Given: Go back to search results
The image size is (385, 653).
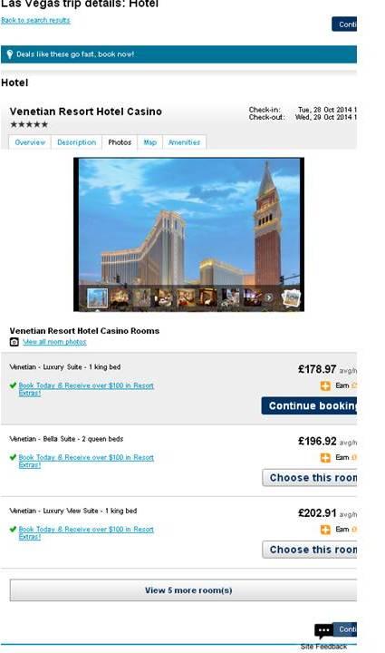Looking at the screenshot, I should 35,20.
